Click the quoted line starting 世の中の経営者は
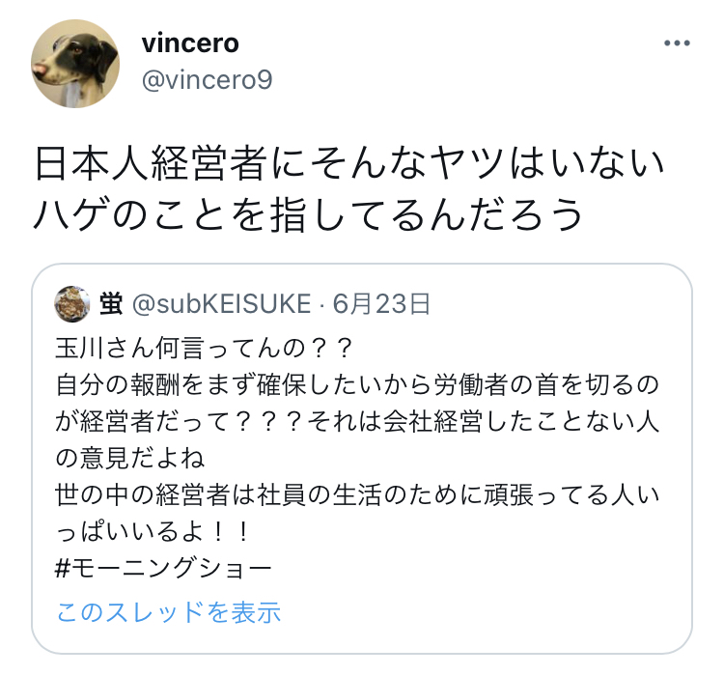 click(357, 494)
